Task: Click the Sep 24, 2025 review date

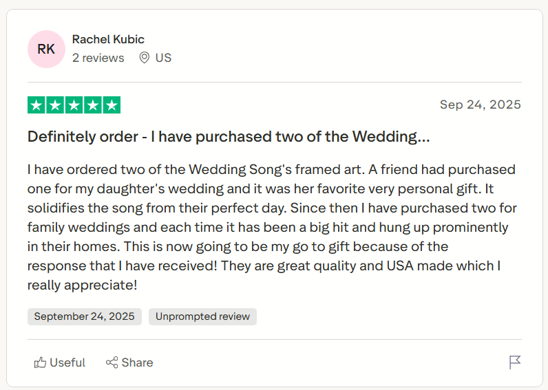Action: [x=480, y=105]
